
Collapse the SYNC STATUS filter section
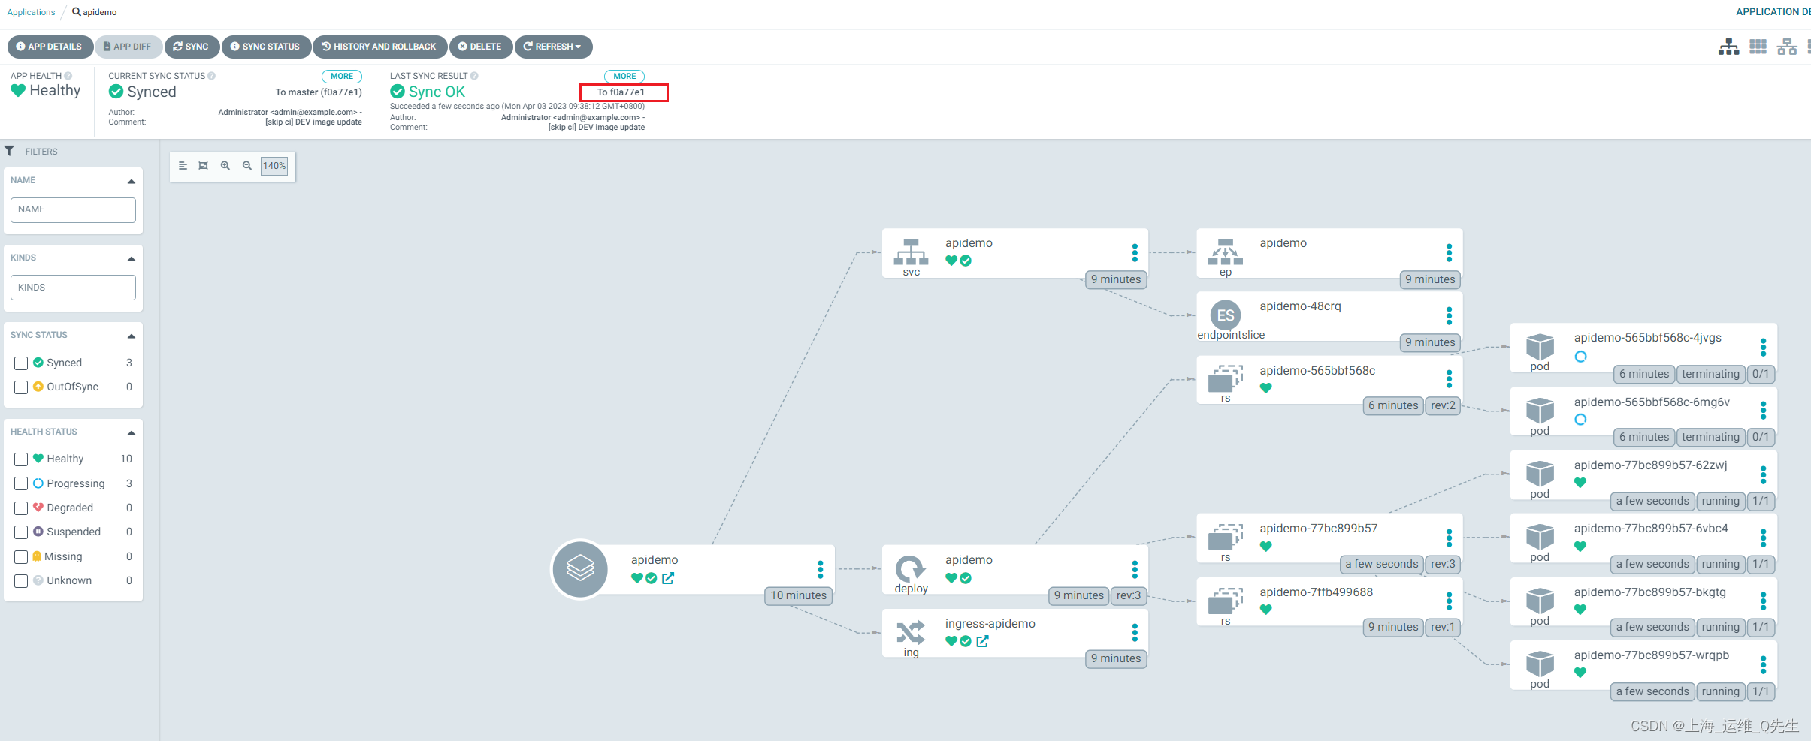132,336
